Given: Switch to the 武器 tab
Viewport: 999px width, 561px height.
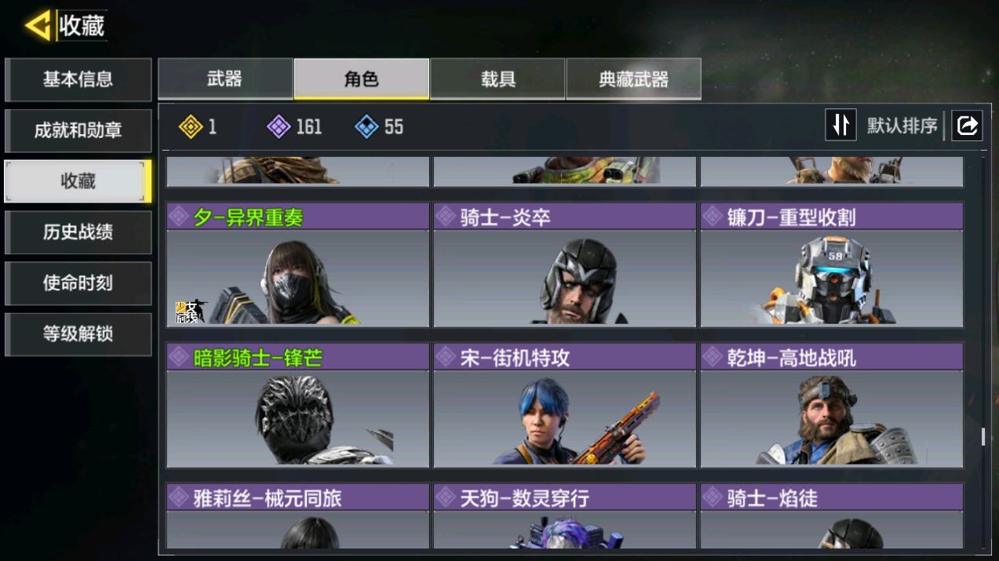Looking at the screenshot, I should point(225,78).
